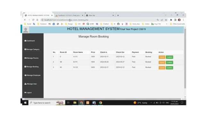Open the freelance bookmarks folder

click(x=42, y=24)
